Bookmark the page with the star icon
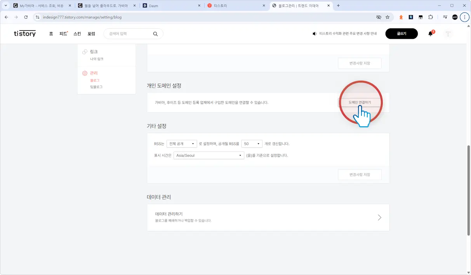 click(388, 17)
